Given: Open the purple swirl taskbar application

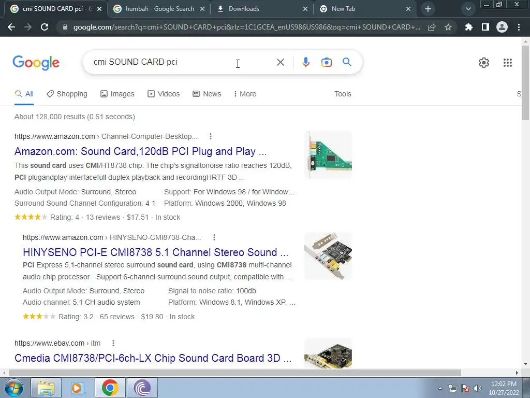Looking at the screenshot, I should coord(142,388).
